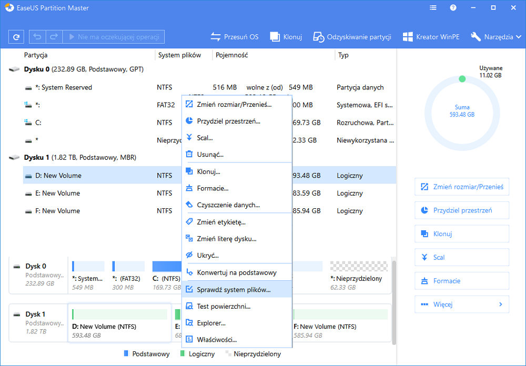The width and height of the screenshot is (526, 366).
Task: Click the Dysk 0 label in the disk map
Action: point(36,267)
